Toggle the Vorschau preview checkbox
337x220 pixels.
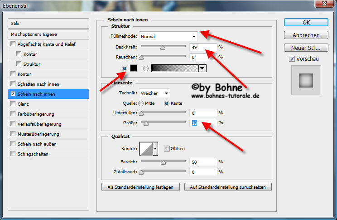[292, 59]
